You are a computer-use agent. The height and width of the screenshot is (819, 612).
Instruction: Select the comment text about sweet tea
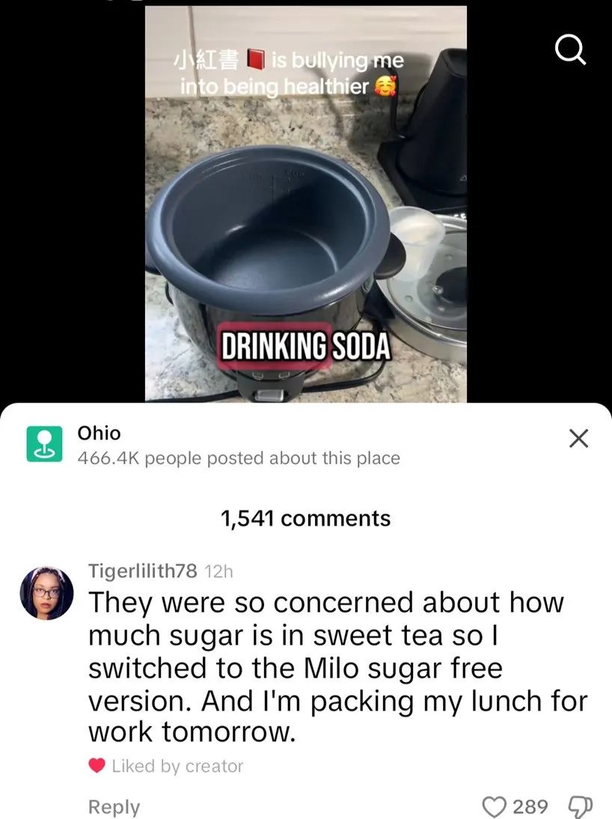coord(338,667)
